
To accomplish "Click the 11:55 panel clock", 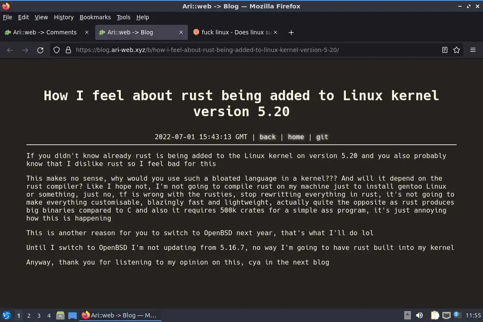I will click(x=473, y=315).
